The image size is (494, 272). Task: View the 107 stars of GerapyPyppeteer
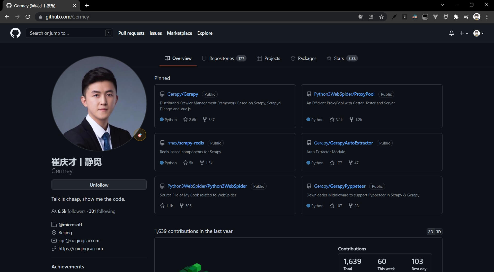pyautogui.click(x=336, y=206)
